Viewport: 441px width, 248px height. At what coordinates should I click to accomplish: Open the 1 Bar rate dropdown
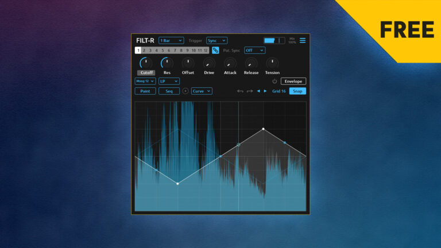[171, 41]
